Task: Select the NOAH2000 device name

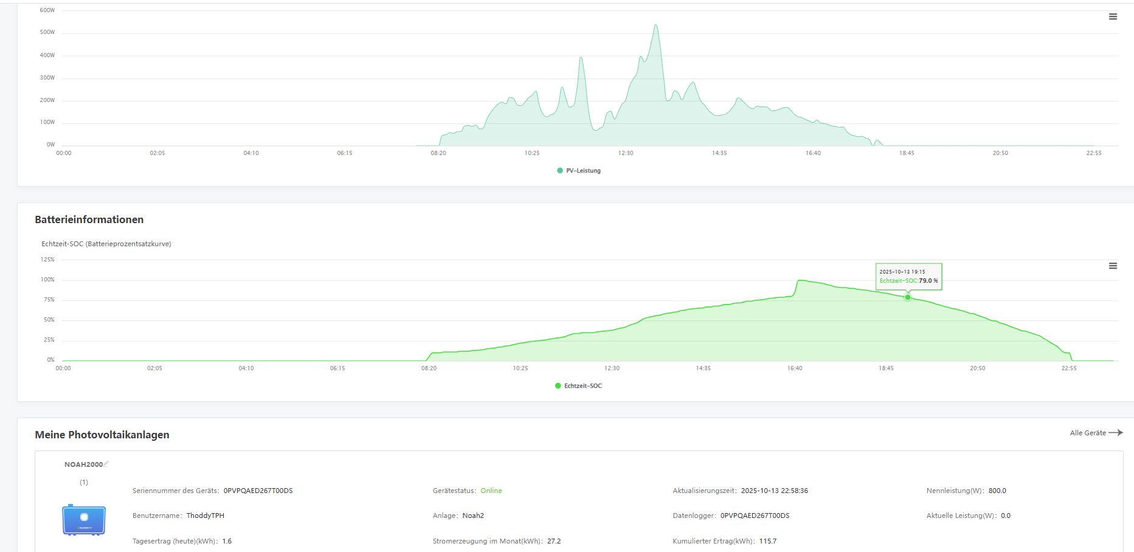Action: click(83, 464)
